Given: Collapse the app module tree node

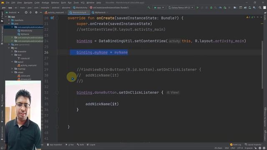Looking at the screenshot, I should click(6, 17).
